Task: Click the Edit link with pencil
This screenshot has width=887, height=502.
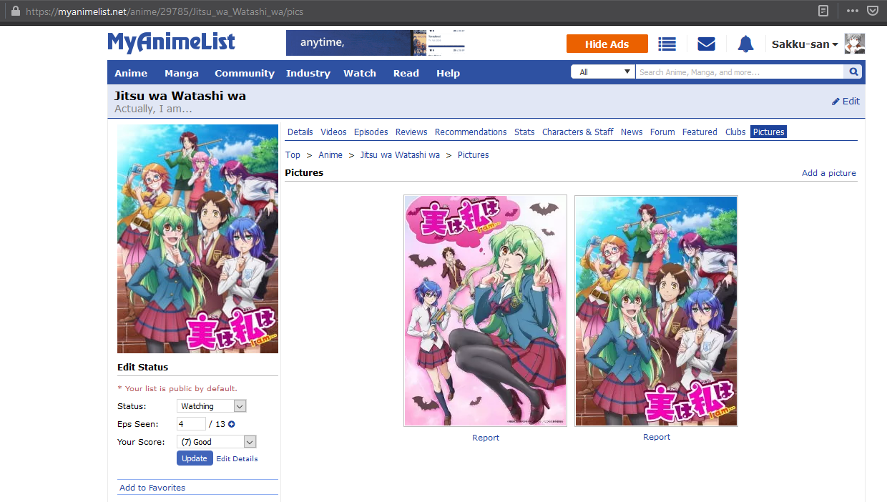Action: 846,102
